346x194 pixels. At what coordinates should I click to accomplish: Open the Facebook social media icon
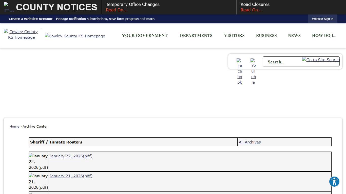click(240, 71)
